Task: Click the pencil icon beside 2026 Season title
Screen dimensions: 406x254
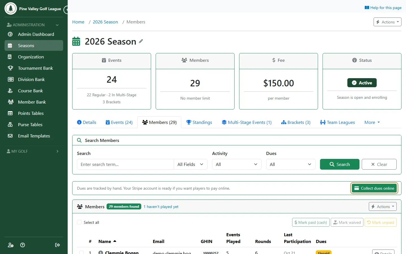Action: tap(141, 41)
